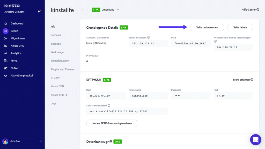Click the Kinsta DNS sidebar icon

coord(6,46)
